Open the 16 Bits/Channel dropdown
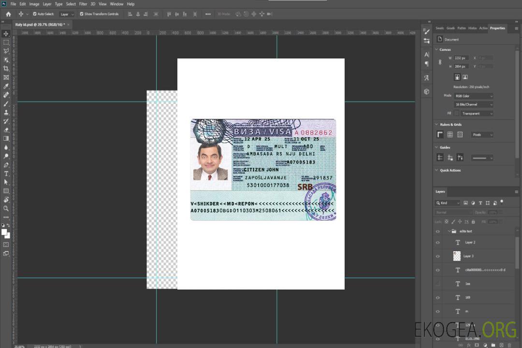 [473, 104]
